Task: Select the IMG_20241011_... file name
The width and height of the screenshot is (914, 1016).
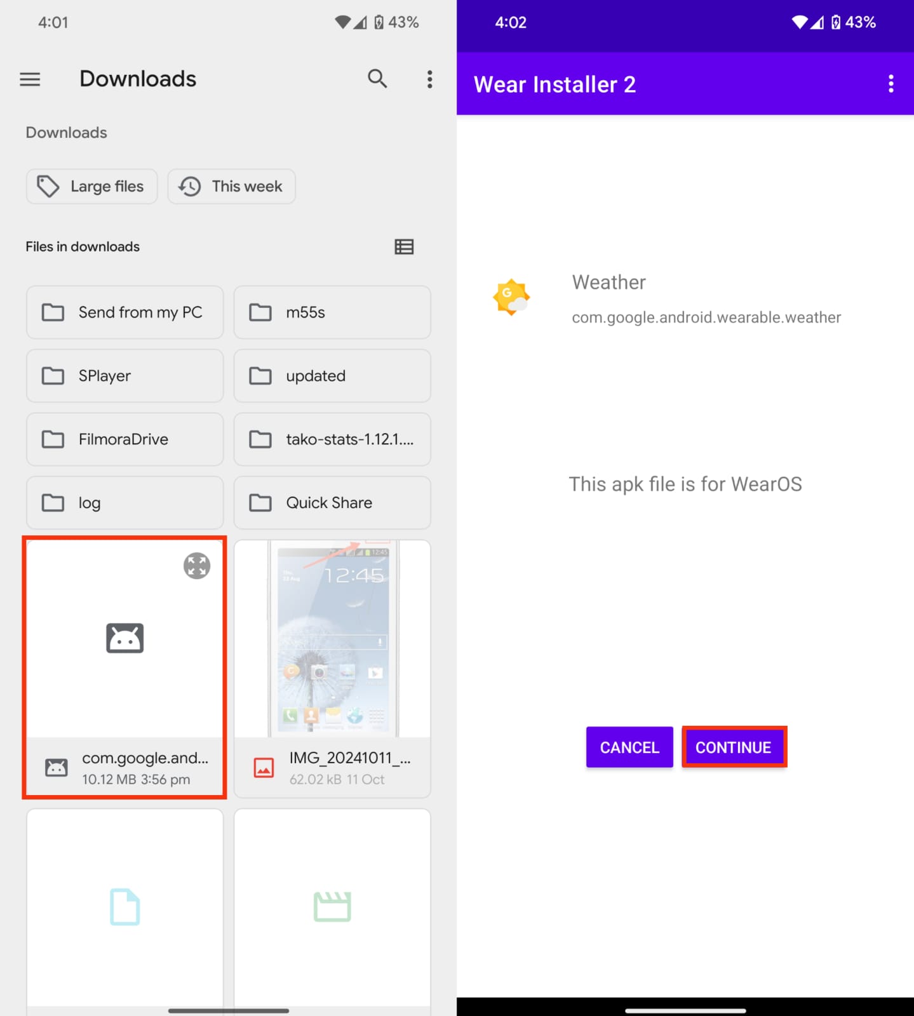Action: coord(350,758)
